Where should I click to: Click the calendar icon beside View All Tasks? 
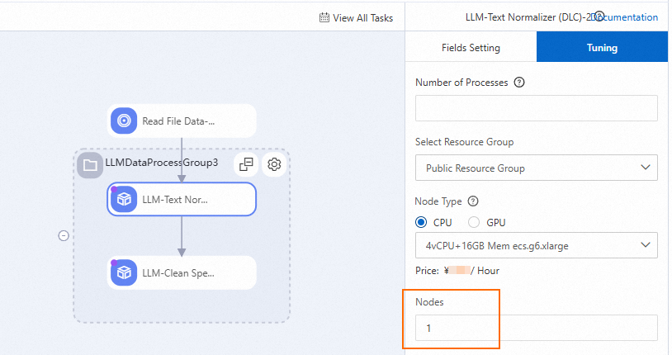pyautogui.click(x=324, y=17)
